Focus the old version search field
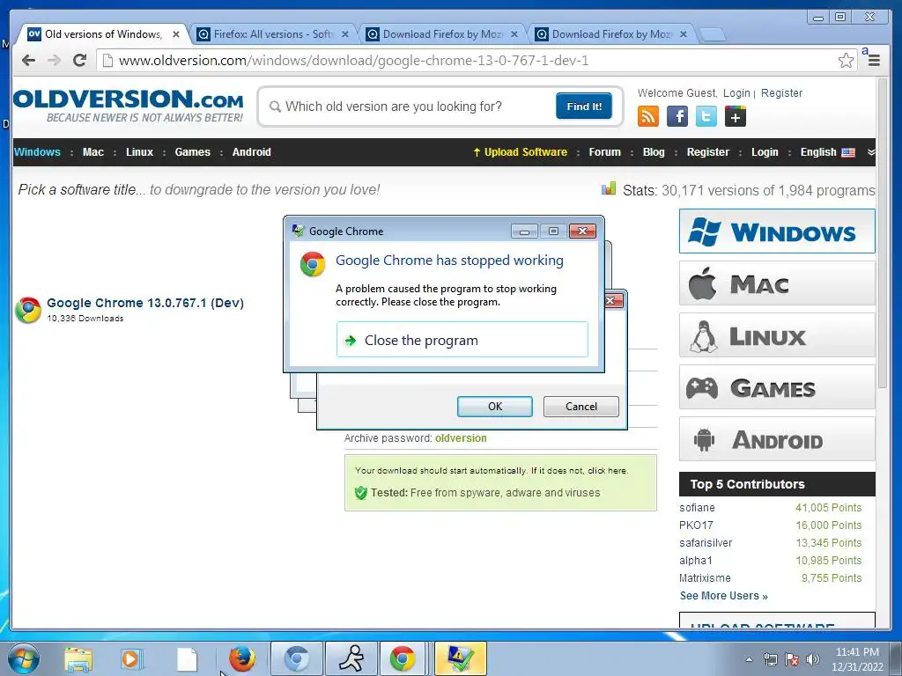902x676 pixels. tap(409, 107)
